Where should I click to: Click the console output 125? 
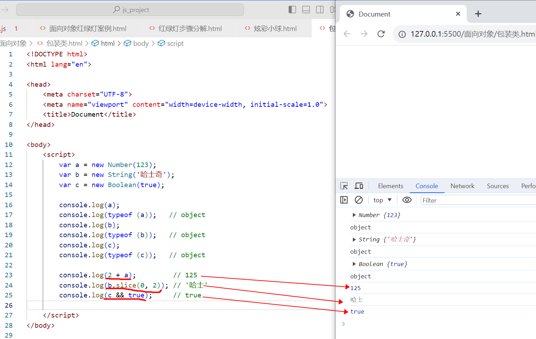click(356, 288)
